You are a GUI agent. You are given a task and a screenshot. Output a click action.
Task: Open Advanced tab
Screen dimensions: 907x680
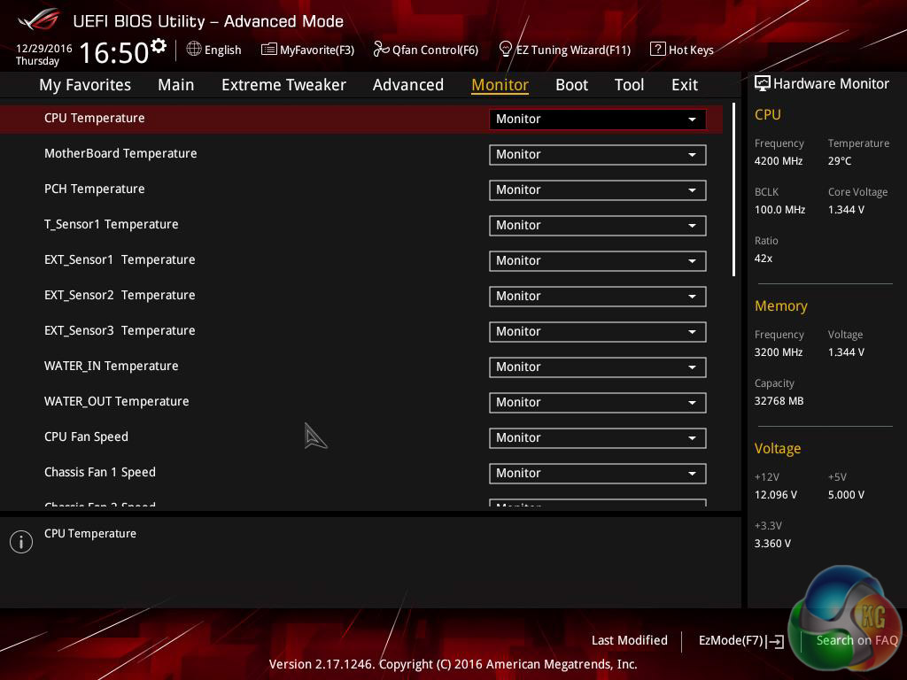click(x=407, y=85)
